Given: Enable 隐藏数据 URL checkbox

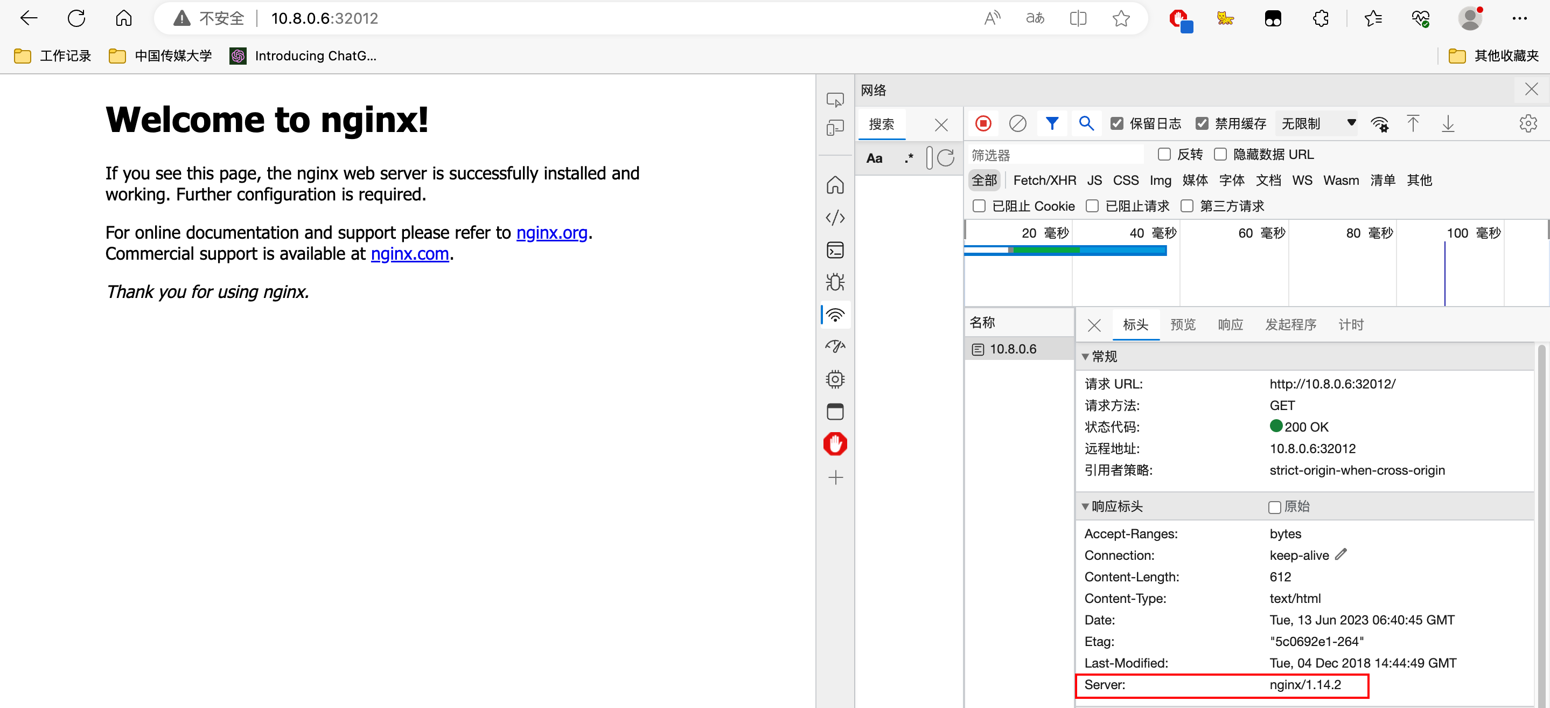Looking at the screenshot, I should coord(1220,154).
